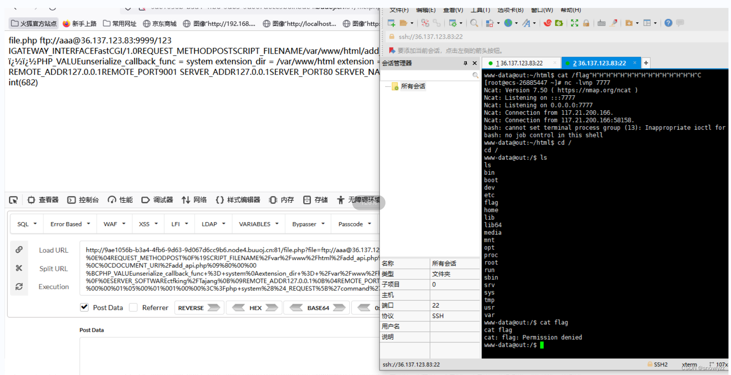
Task: Click the HackBar Execution refresh icon
Action: pyautogui.click(x=19, y=286)
